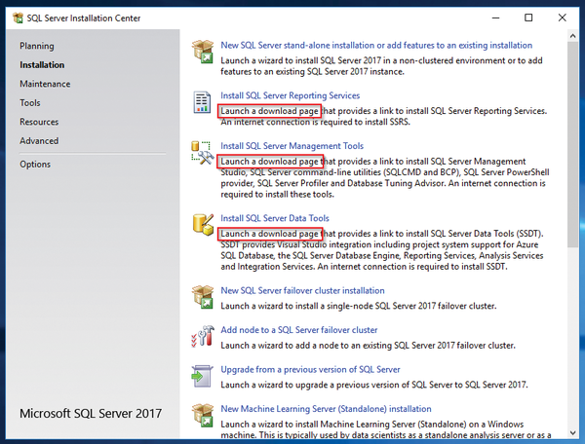Click the scrollbar up arrow

(x=572, y=36)
